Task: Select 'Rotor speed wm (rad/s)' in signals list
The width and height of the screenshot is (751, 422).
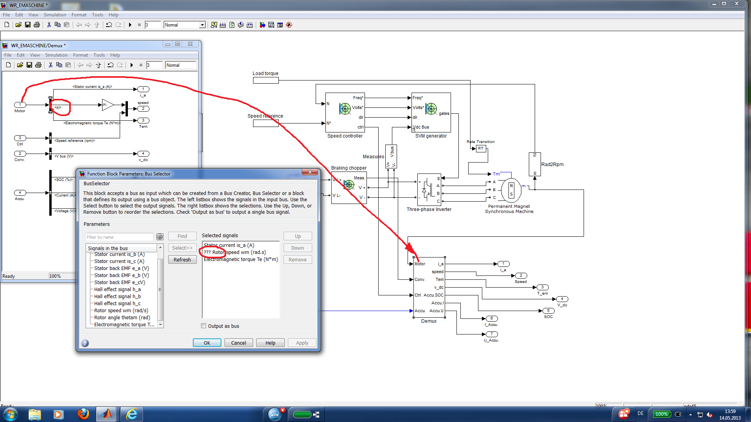Action: 121,311
